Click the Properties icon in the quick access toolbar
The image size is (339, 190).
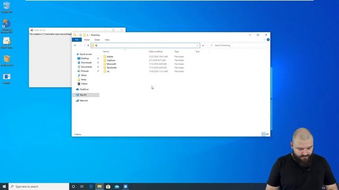click(x=81, y=35)
